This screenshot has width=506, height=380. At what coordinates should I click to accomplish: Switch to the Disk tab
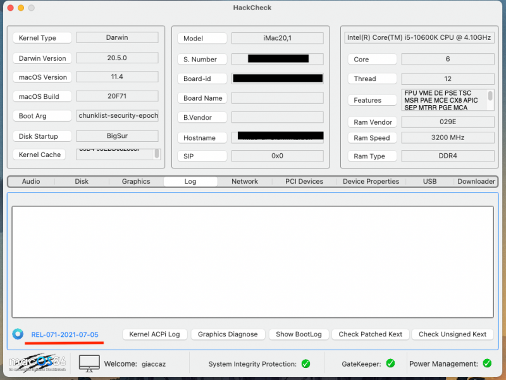coord(82,181)
